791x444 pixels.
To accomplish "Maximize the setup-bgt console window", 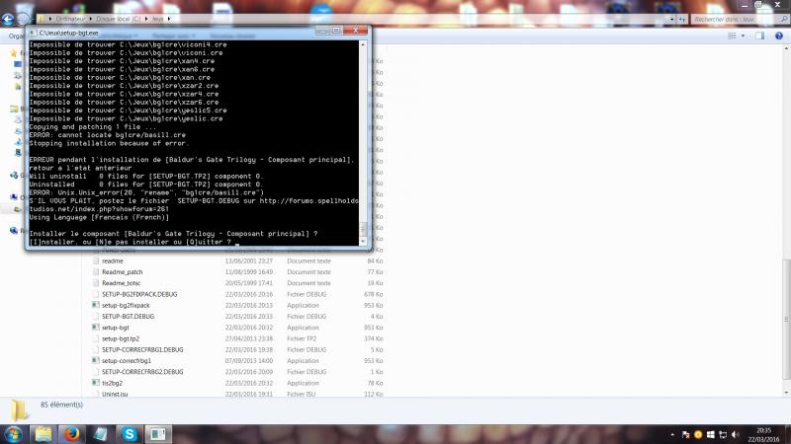I will pos(336,31).
